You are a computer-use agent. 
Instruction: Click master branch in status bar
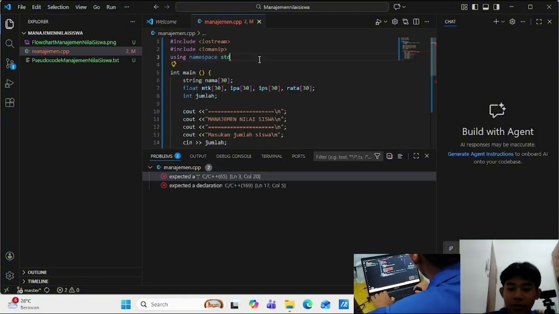click(29, 290)
